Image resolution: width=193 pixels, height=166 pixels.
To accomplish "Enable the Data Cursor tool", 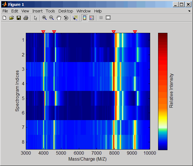I will point(75,18).
